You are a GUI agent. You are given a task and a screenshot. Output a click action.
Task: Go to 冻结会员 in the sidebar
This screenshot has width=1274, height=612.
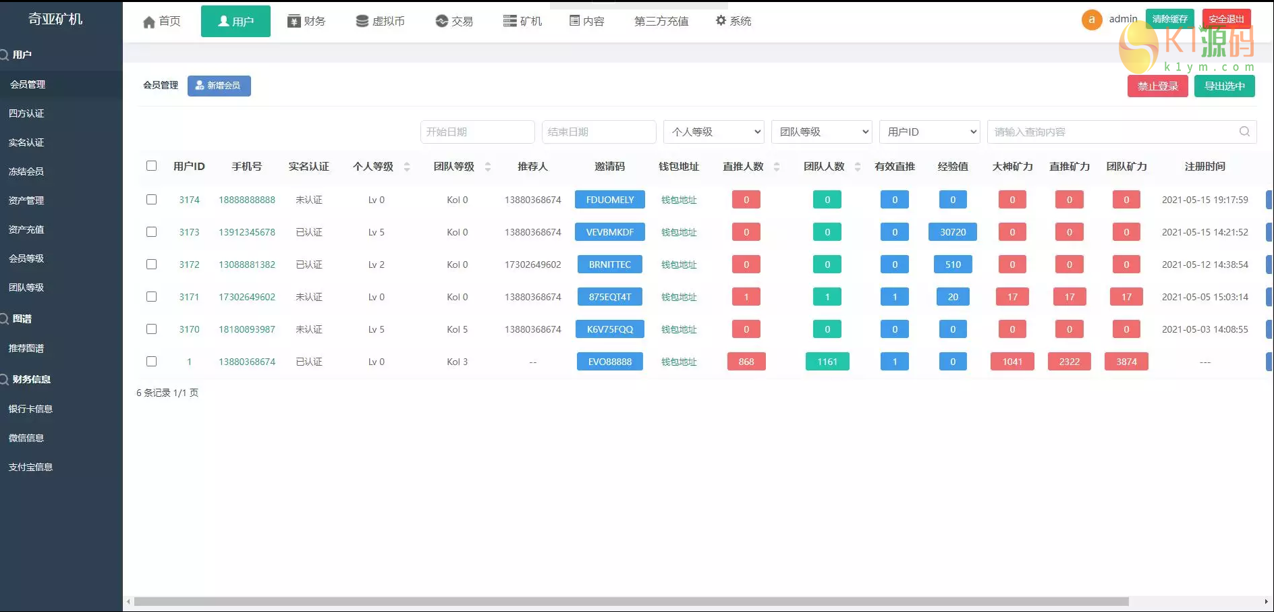(26, 171)
